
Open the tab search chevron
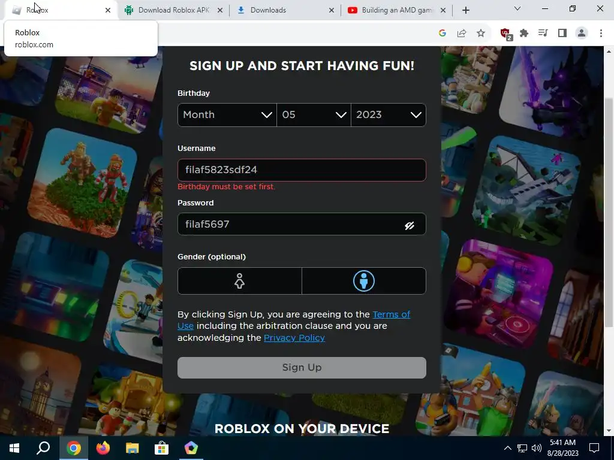(x=517, y=8)
